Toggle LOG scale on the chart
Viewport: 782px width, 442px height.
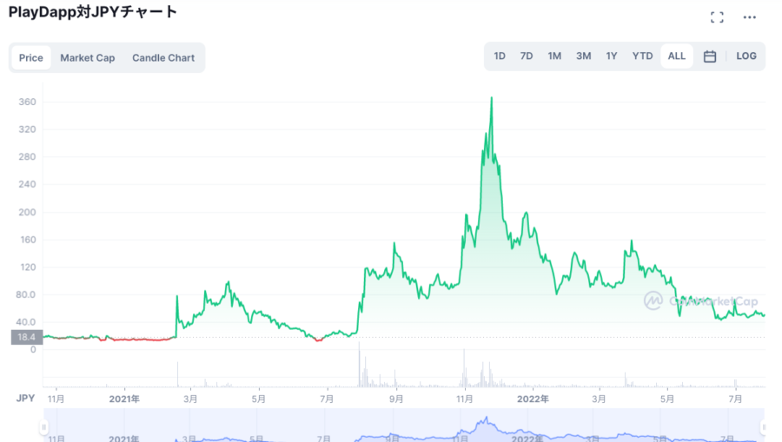click(746, 56)
